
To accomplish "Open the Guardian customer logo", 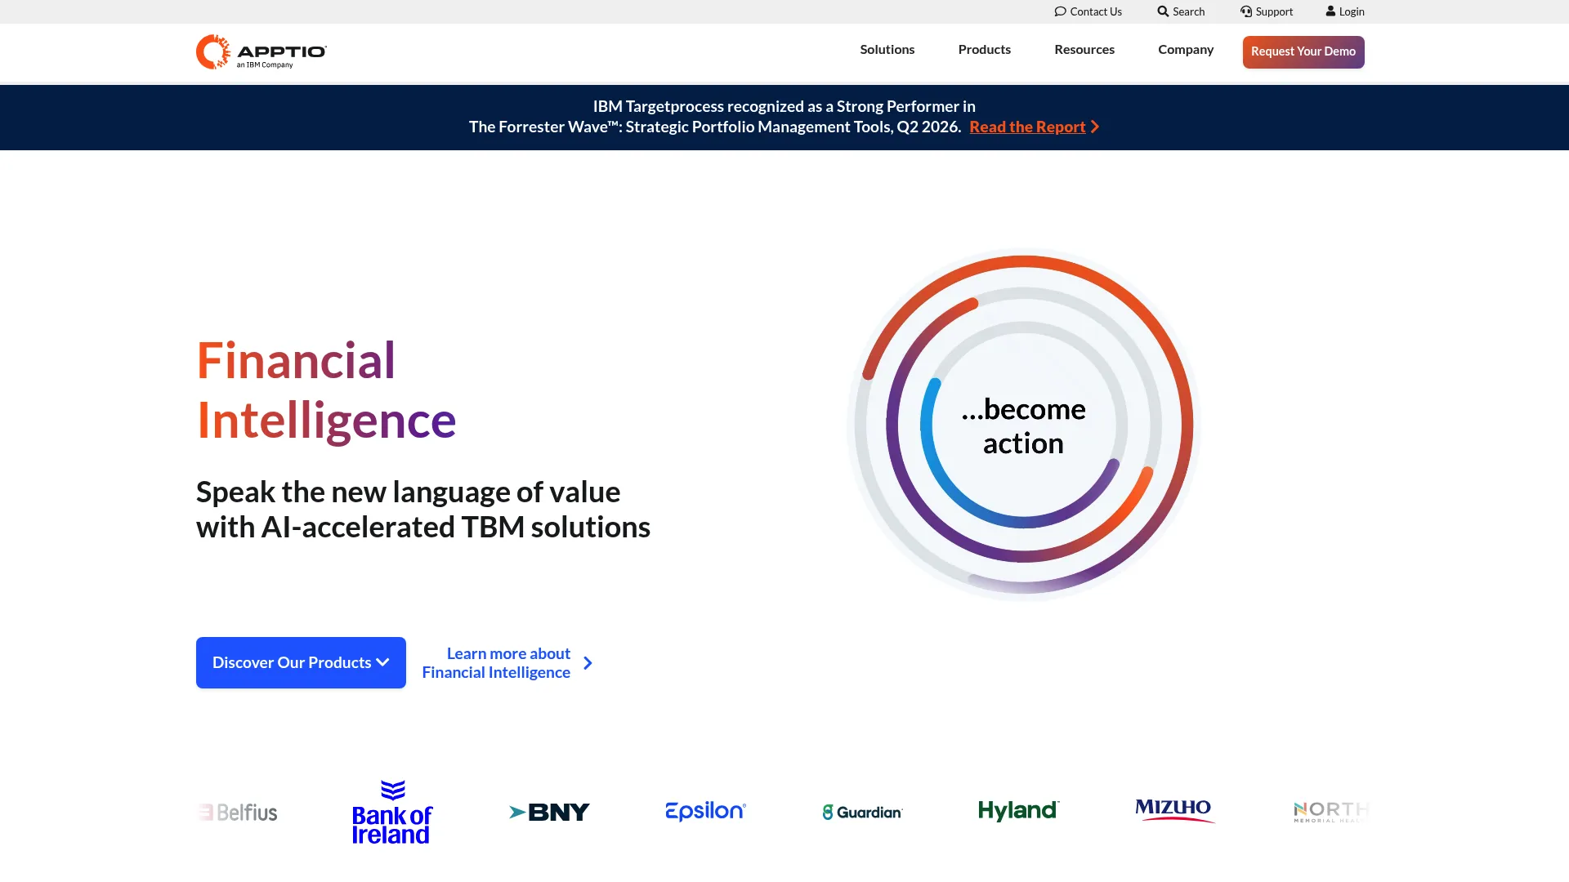I will [862, 813].
